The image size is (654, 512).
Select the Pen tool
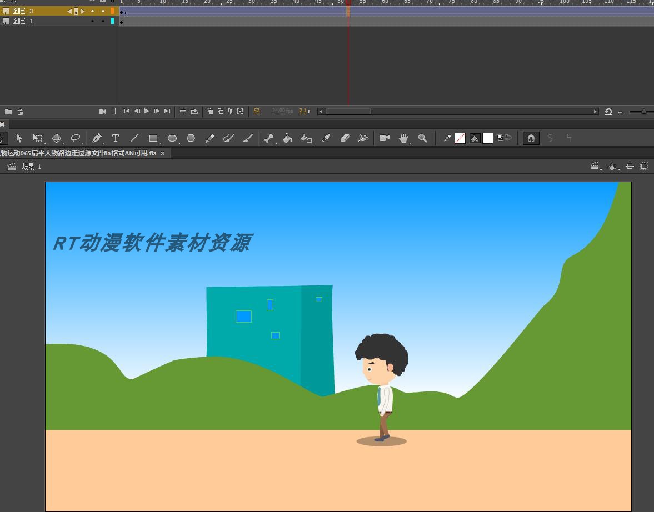97,138
